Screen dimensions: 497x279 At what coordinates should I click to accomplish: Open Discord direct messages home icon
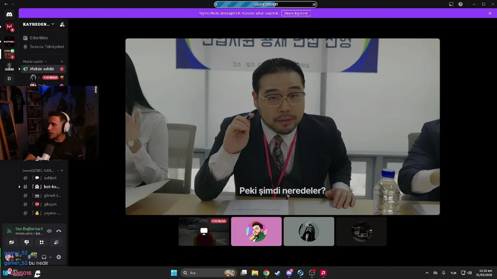click(x=9, y=14)
